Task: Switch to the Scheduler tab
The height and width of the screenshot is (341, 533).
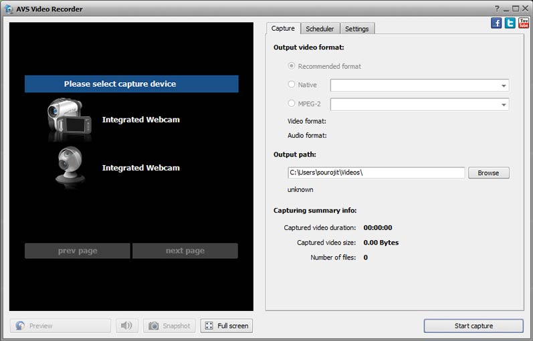Action: pos(320,29)
